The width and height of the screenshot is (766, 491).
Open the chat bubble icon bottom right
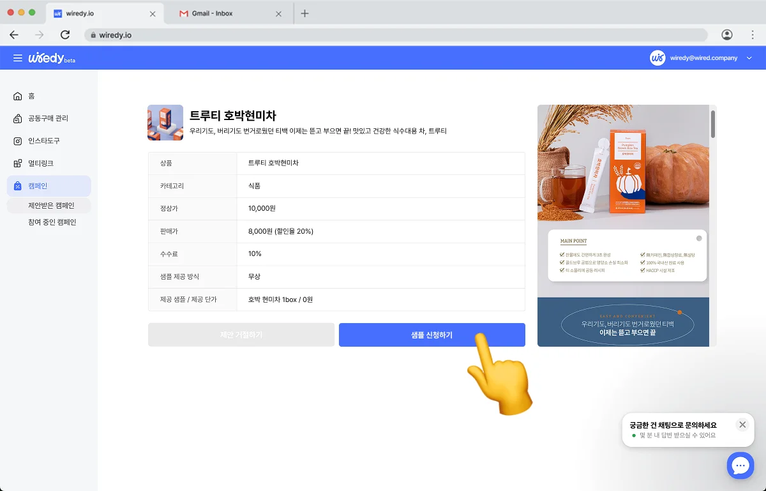[x=740, y=465]
